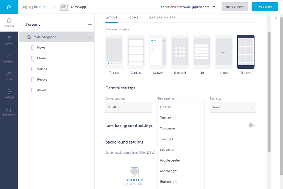Select Top center text position
283x189 pixels.
click(x=181, y=128)
